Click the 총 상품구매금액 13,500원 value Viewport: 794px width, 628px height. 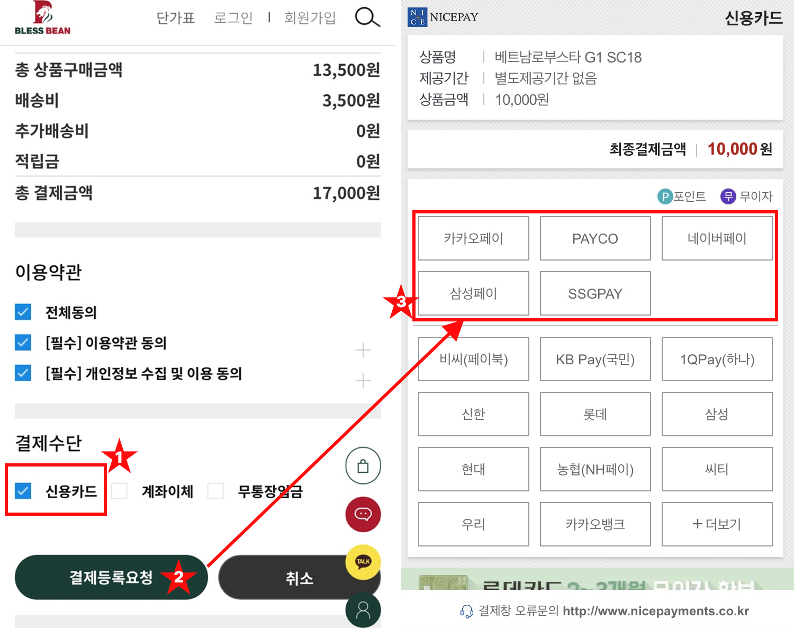346,69
